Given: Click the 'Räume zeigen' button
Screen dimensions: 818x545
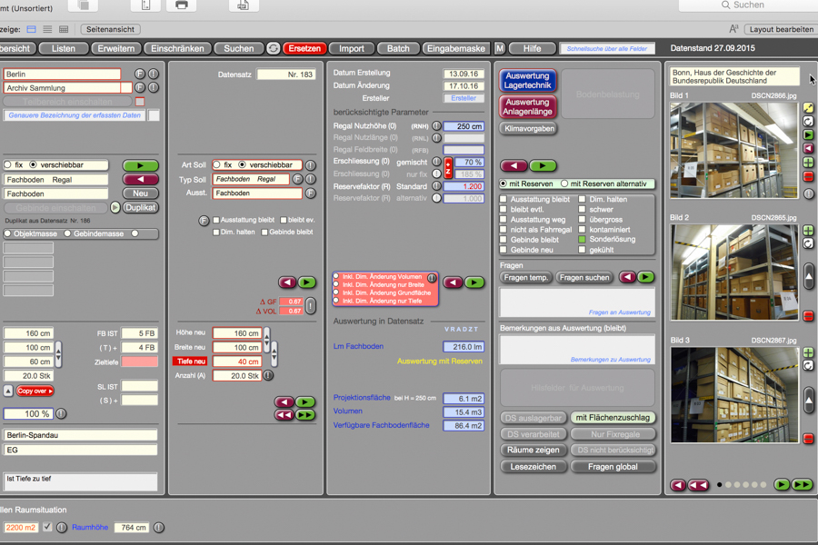Looking at the screenshot, I should point(533,450).
